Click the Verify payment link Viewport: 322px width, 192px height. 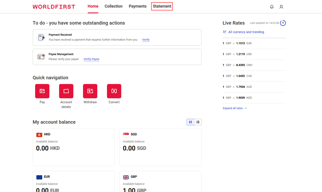tap(146, 40)
